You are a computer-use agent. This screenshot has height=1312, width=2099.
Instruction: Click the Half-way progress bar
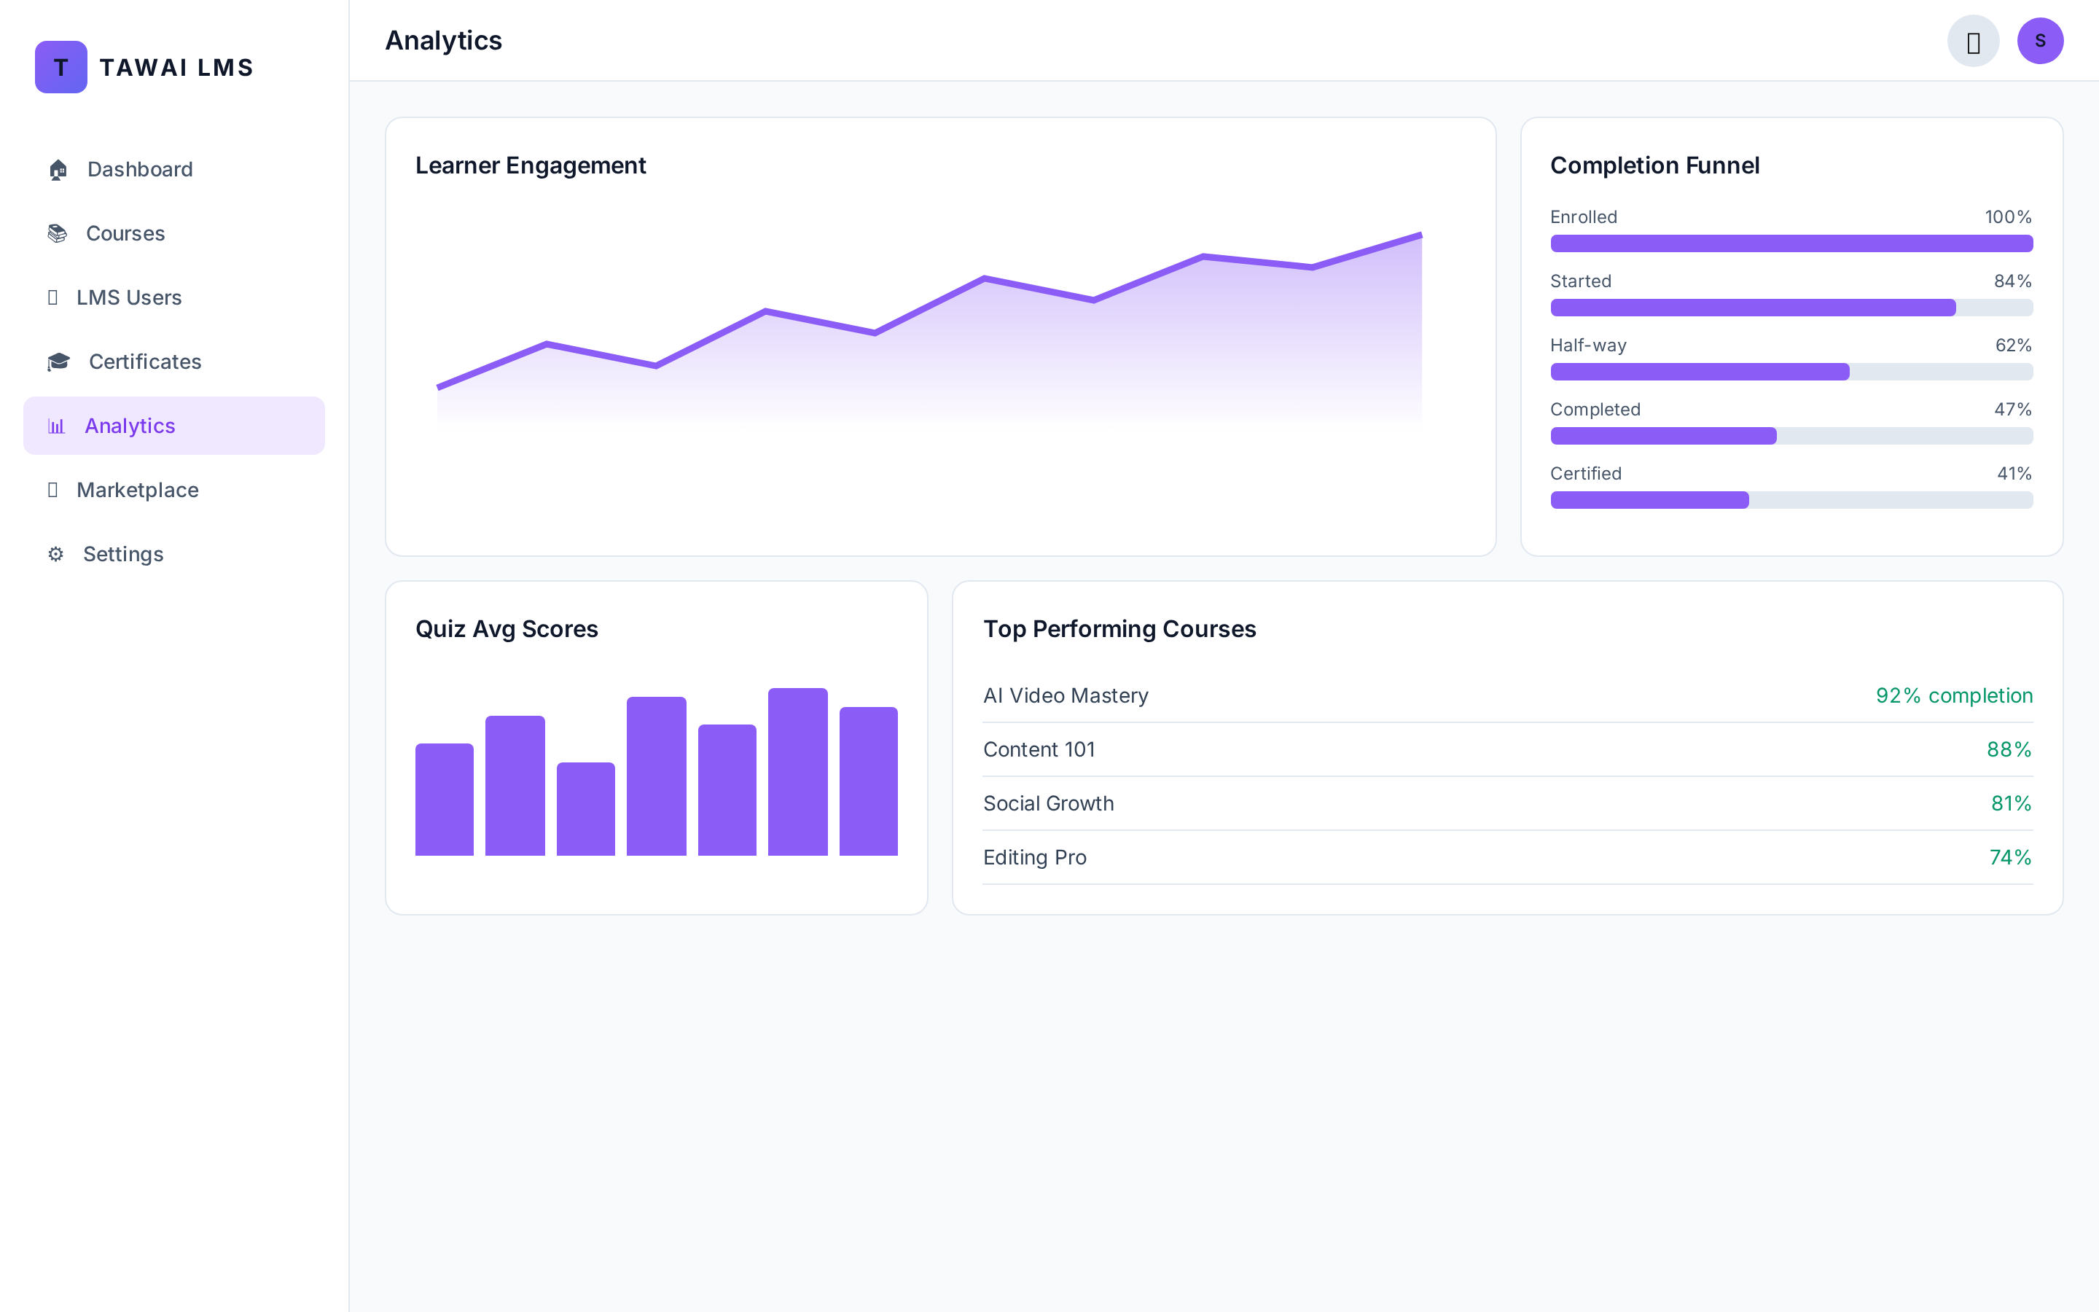point(1791,372)
